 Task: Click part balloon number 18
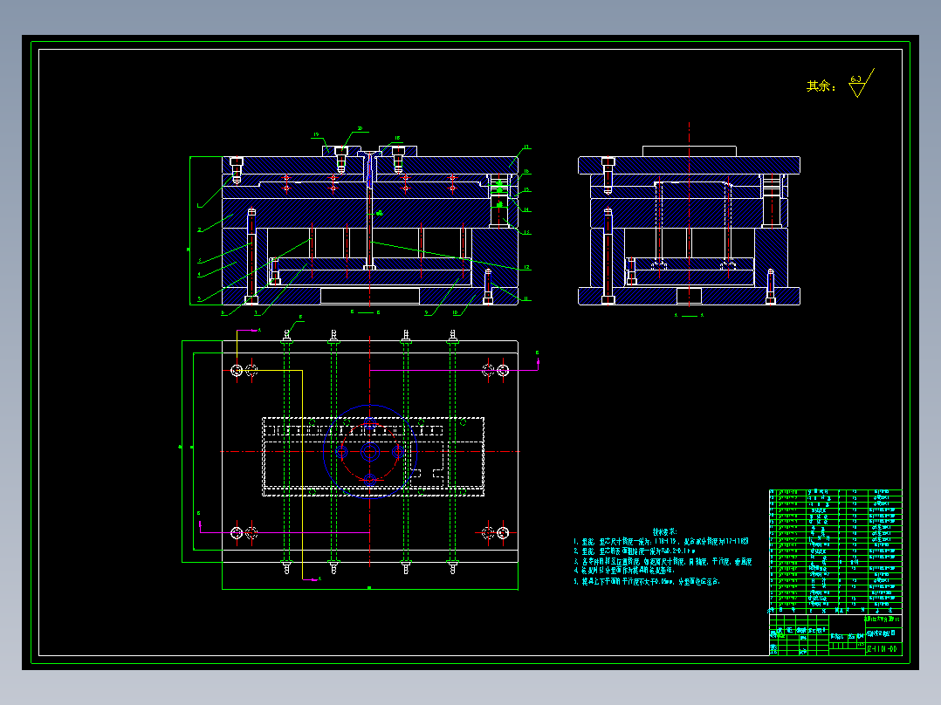pyautogui.click(x=397, y=138)
